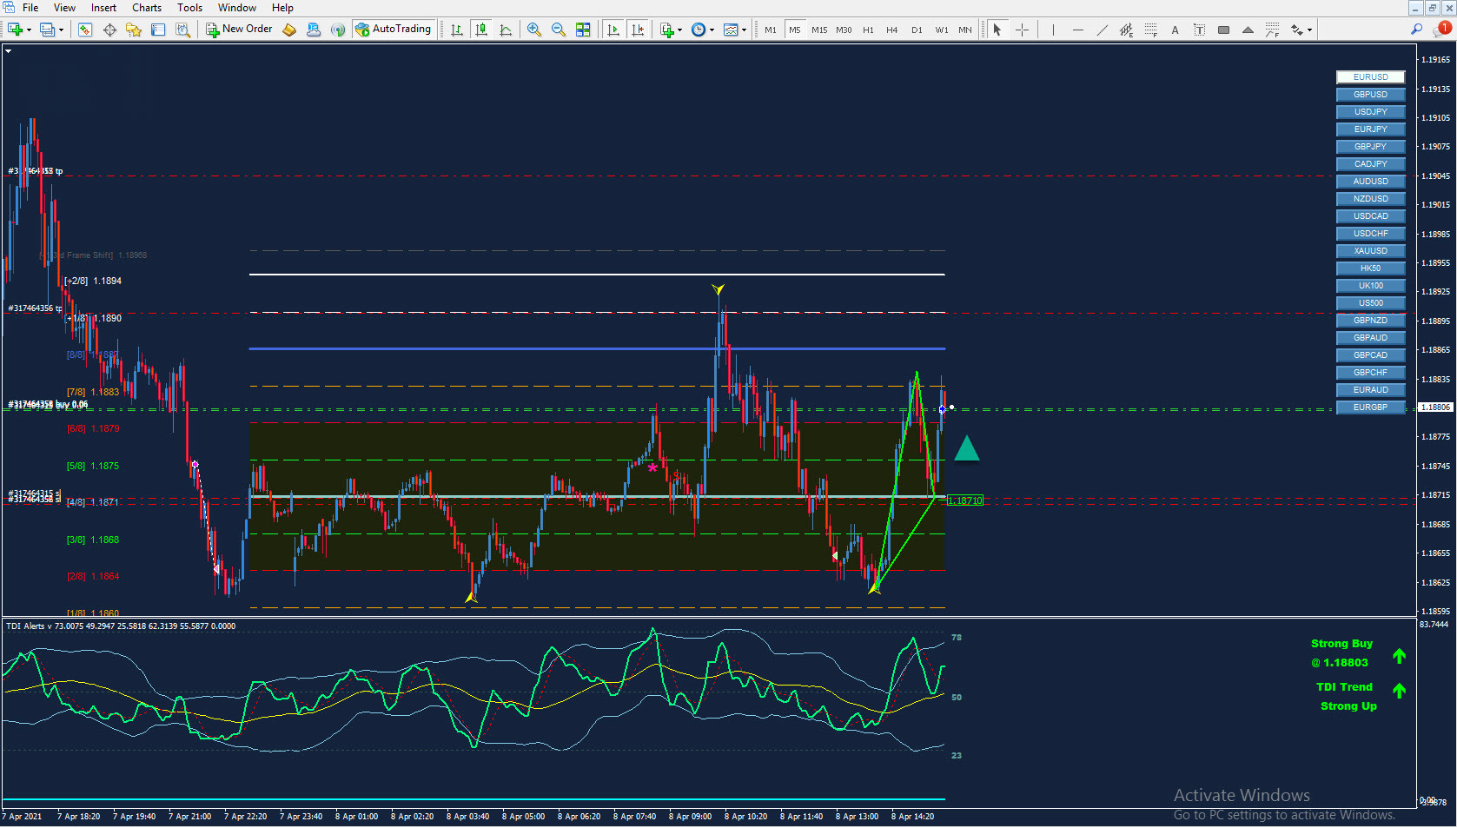This screenshot has height=828, width=1457.
Task: Toggle the chart shift button
Action: [638, 30]
